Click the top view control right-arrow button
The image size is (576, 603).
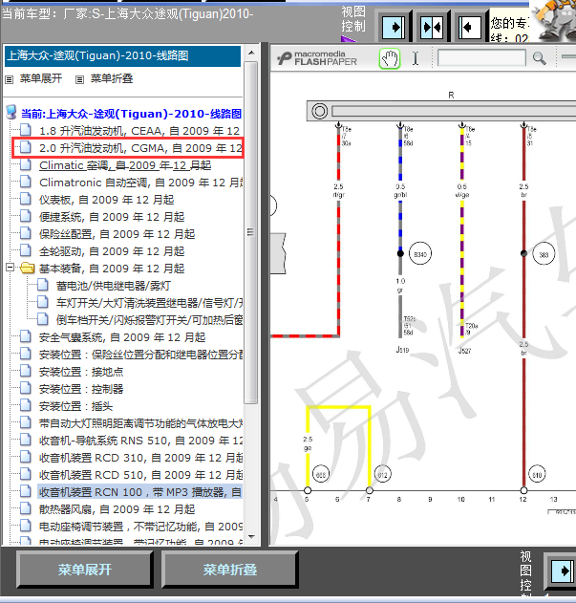(394, 28)
